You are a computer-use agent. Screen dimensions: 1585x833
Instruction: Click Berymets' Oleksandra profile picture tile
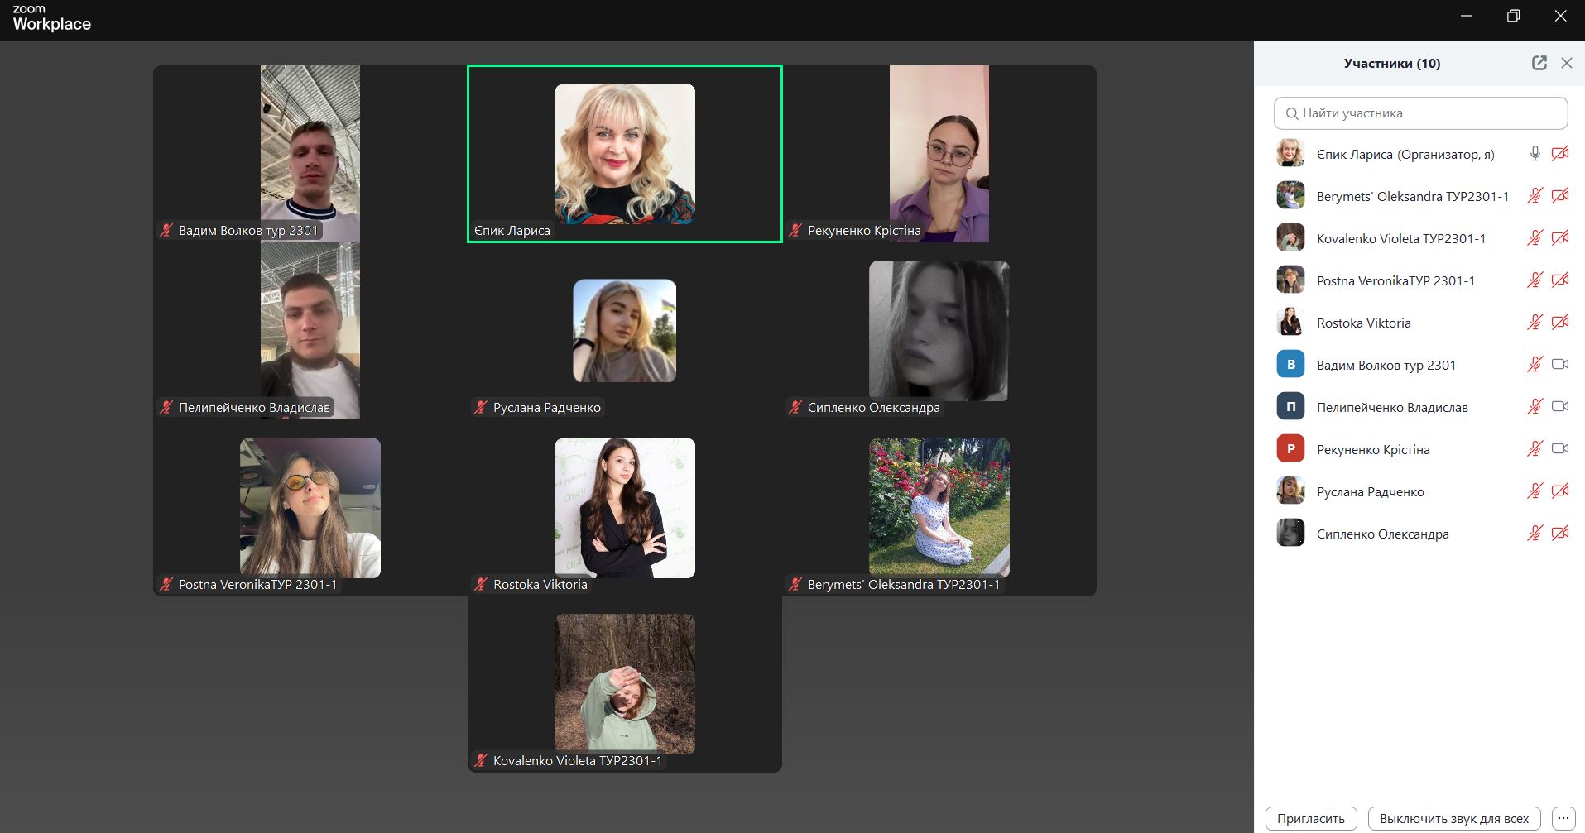(x=939, y=508)
